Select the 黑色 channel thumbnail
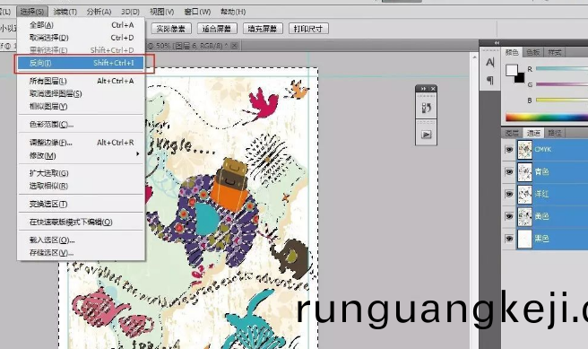The height and width of the screenshot is (349, 588). click(x=524, y=239)
